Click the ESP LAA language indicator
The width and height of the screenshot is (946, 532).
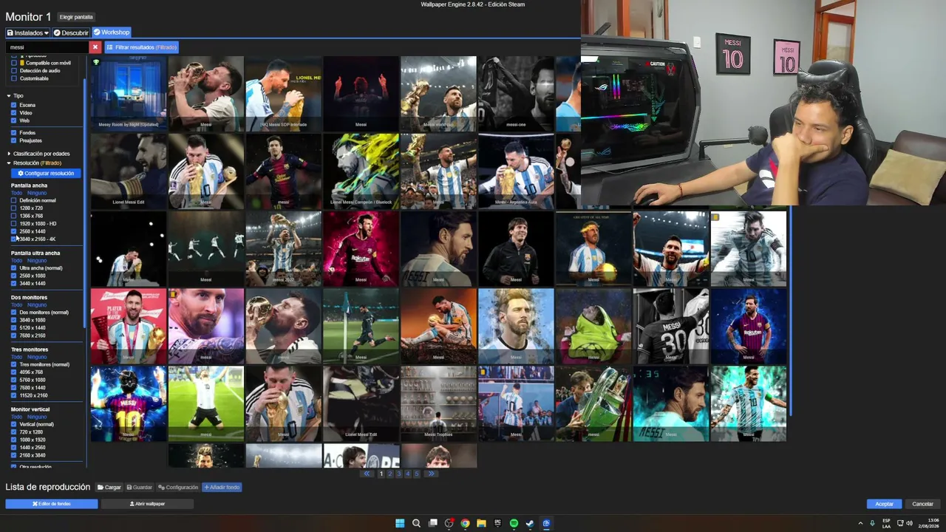point(886,523)
